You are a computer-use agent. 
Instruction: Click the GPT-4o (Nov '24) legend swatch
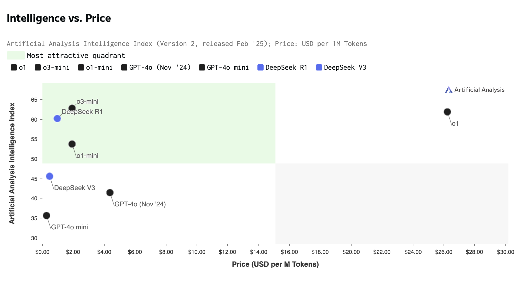[x=124, y=68]
